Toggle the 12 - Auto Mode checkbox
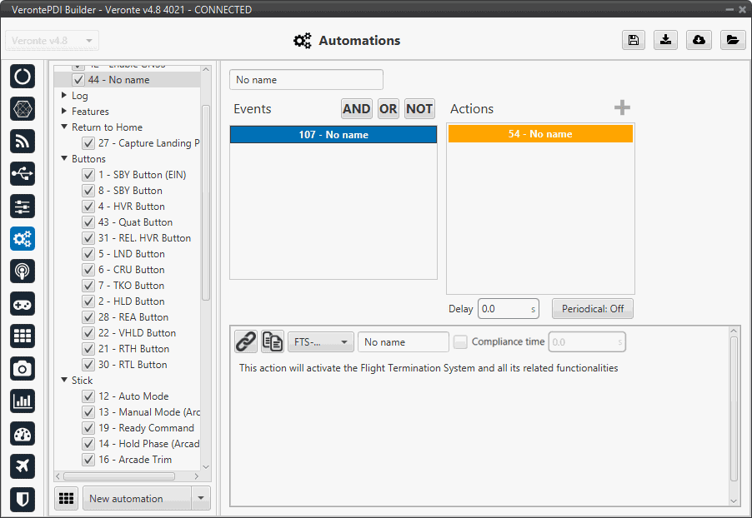752x518 pixels. coord(88,396)
